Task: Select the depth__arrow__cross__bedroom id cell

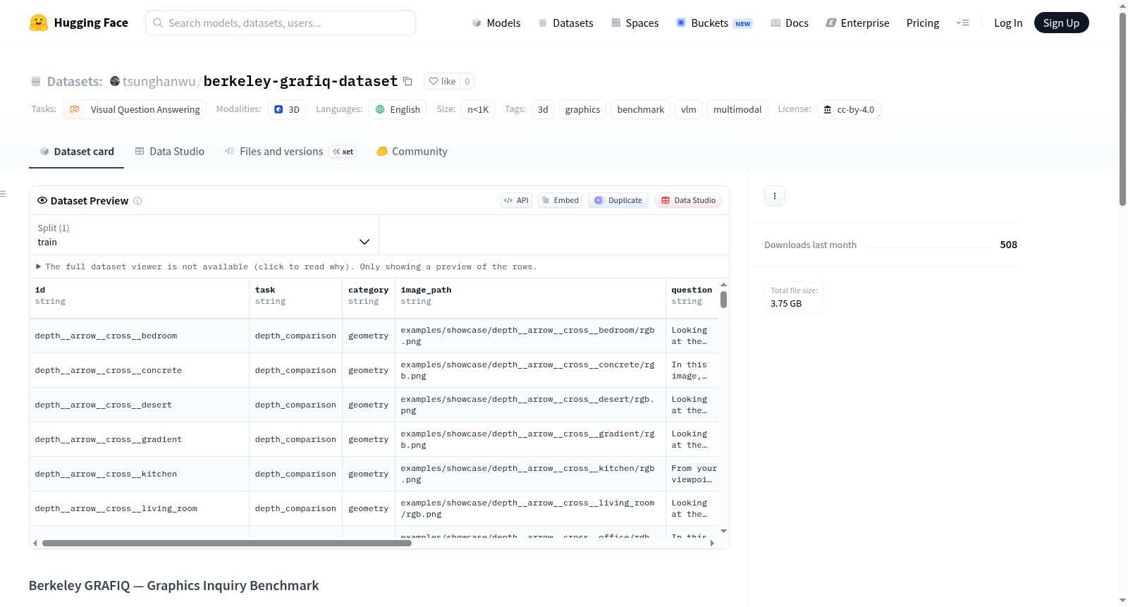Action: [x=139, y=336]
